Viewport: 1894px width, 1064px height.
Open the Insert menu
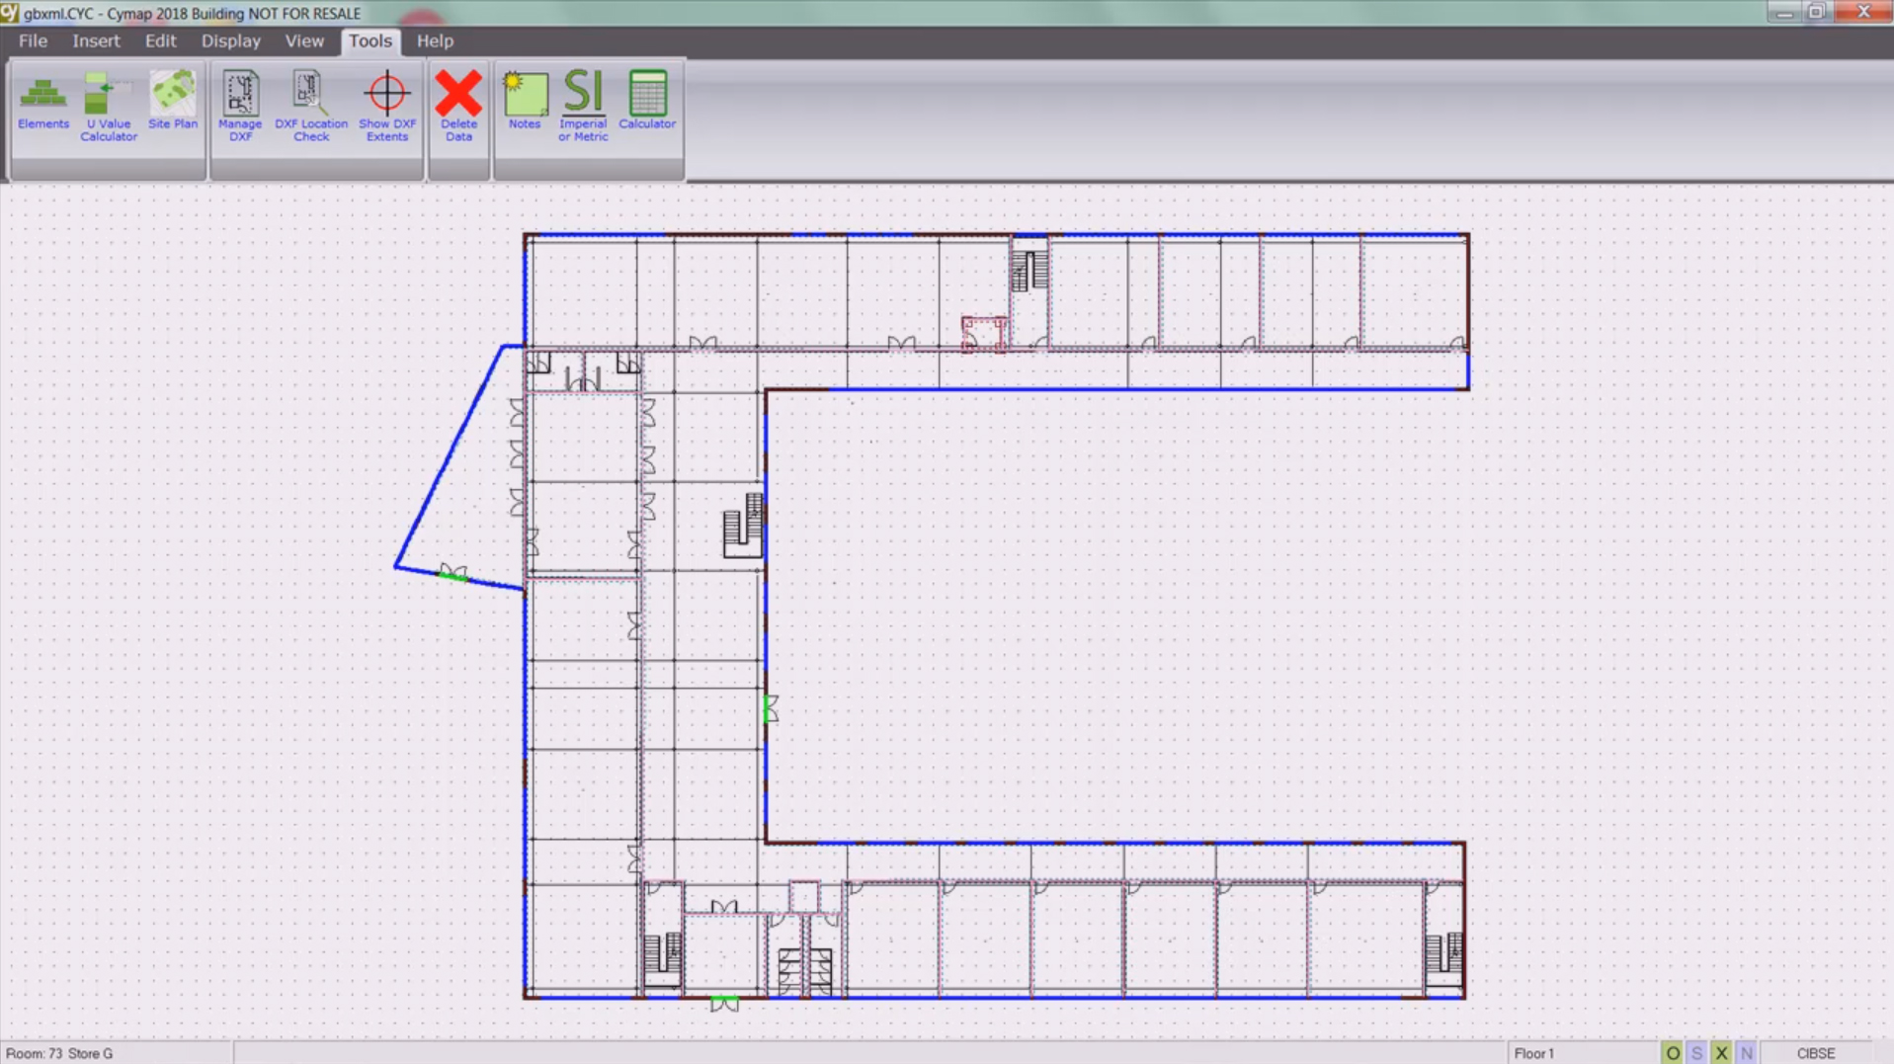96,41
